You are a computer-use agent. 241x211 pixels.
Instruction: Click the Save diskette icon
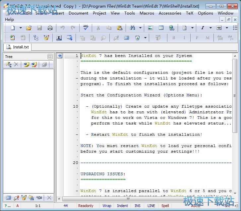(x=39, y=28)
